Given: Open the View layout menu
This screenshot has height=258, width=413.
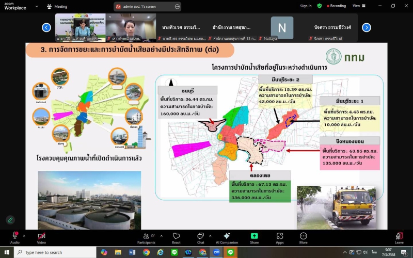Looking at the screenshot, I should click(358, 6).
